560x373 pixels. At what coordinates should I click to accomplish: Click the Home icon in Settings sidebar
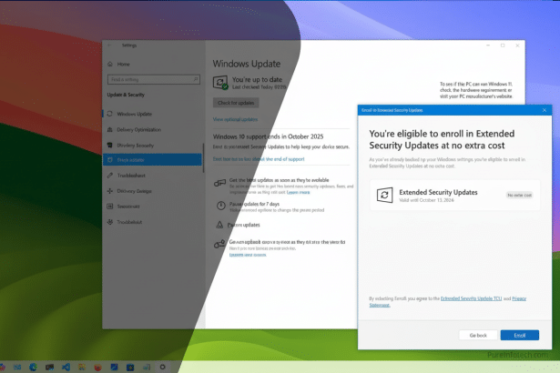click(110, 65)
